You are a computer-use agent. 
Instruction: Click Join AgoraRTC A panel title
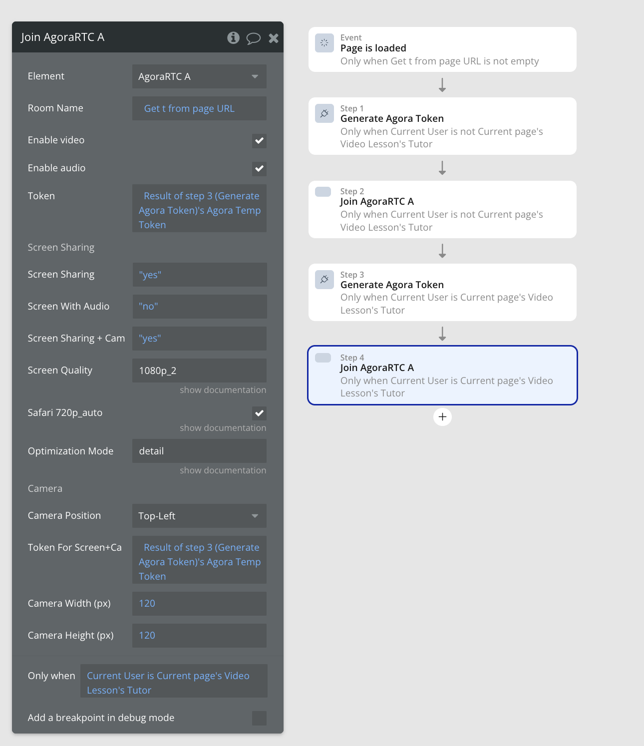coord(62,37)
